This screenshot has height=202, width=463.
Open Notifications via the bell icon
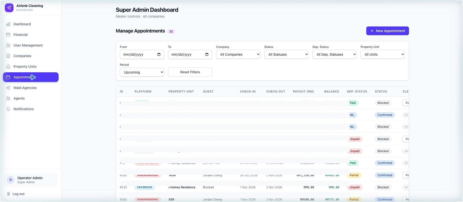click(8, 109)
